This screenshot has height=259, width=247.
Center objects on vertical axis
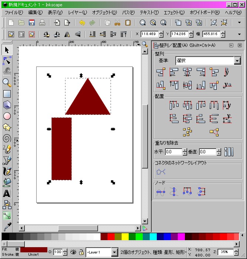(187, 72)
